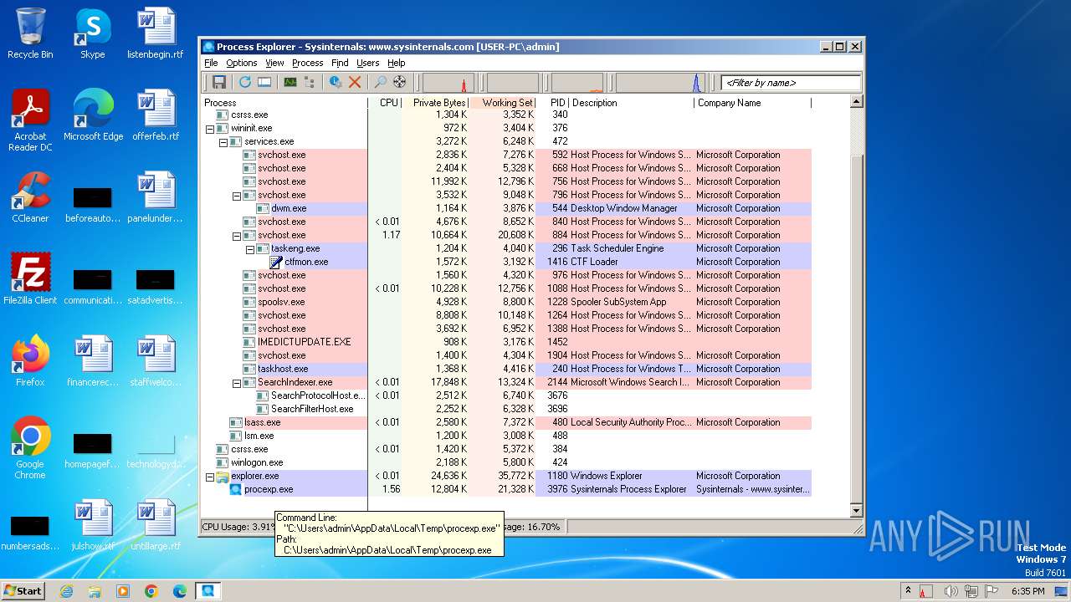The height and width of the screenshot is (602, 1071).
Task: Click the process list scroll-down arrow
Action: coord(856,510)
